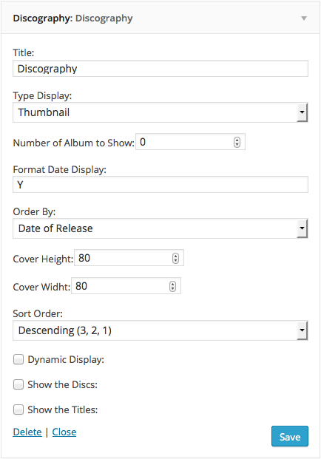This screenshot has width=321, height=459.
Task: Open the Type Display dropdown
Action: point(160,112)
